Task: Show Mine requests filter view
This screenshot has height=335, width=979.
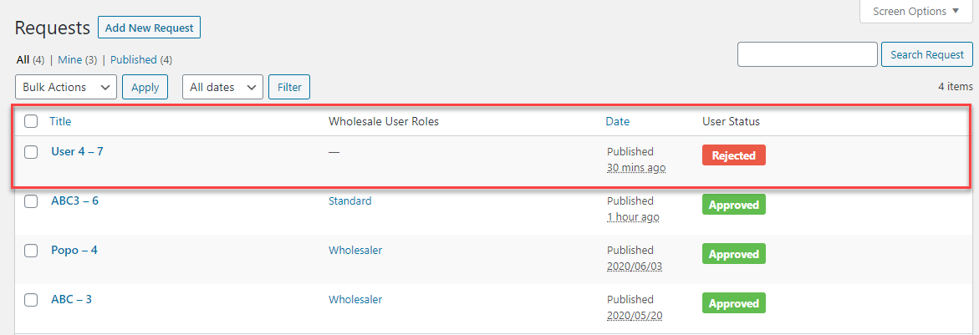Action: coord(69,60)
